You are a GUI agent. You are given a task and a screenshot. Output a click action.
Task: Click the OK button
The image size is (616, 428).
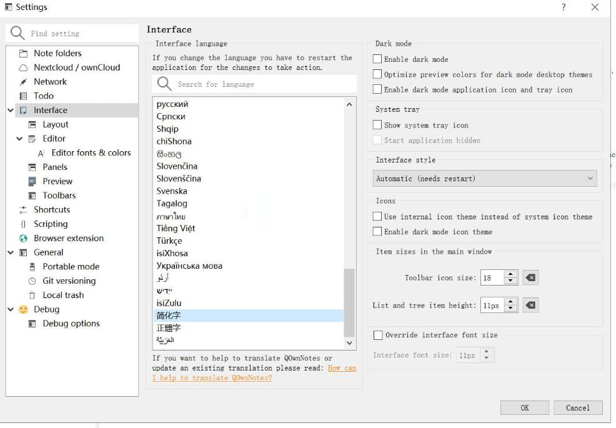coord(524,408)
